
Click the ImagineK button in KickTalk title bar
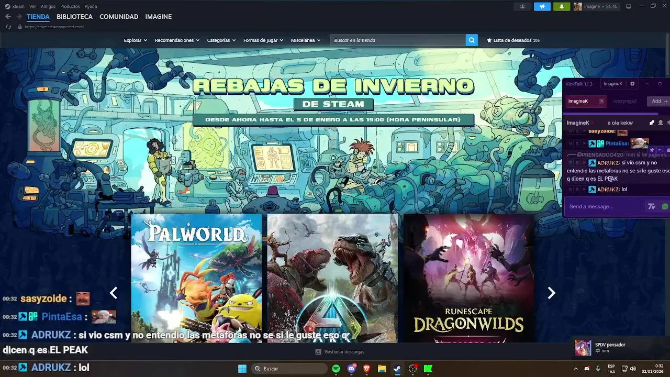tap(612, 84)
